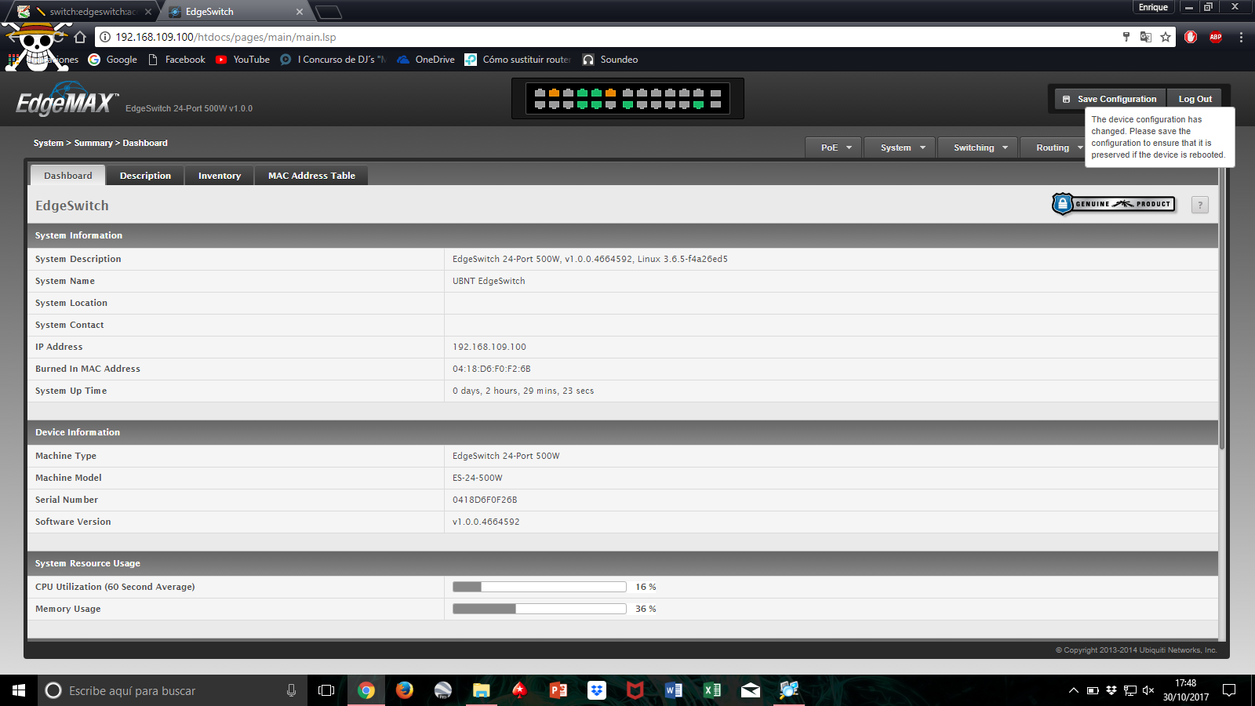Click the serial number 0418D6F0F26B
The image size is (1255, 706).
click(x=485, y=500)
